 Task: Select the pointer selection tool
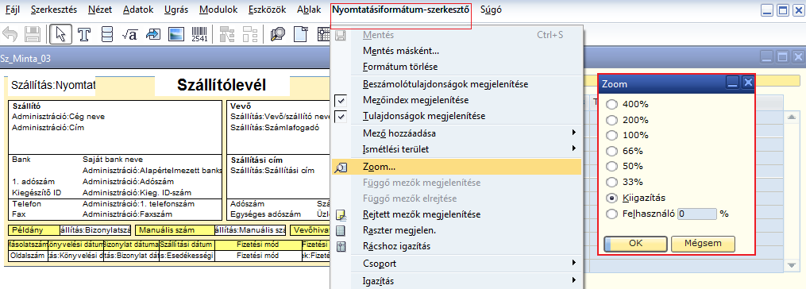click(x=60, y=35)
